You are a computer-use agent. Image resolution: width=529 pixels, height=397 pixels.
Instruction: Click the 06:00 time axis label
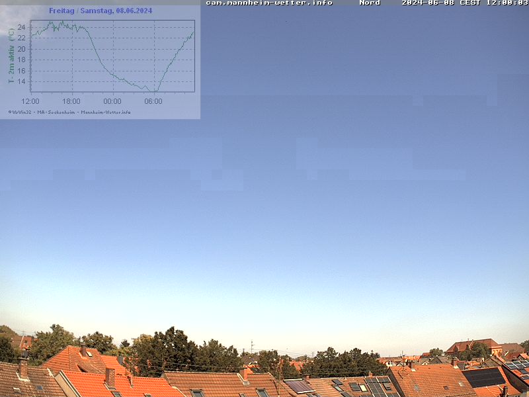click(153, 101)
